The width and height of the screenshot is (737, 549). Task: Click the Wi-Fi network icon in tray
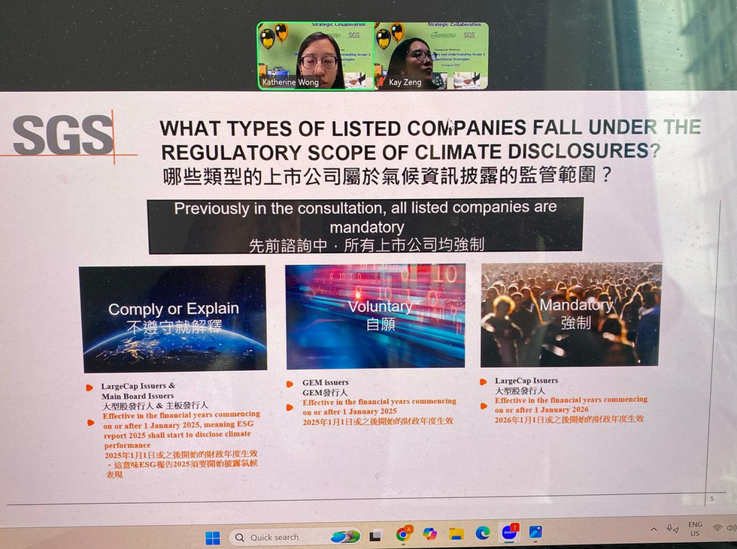coord(717,528)
